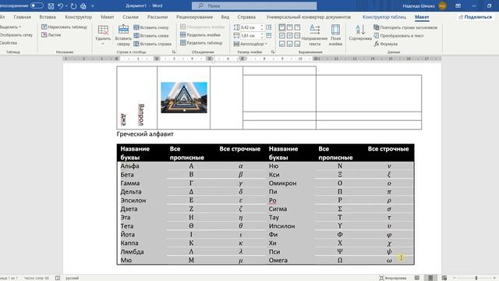Select the align bottom-center cell icon
The image size is (499, 281).
coord(289,44)
